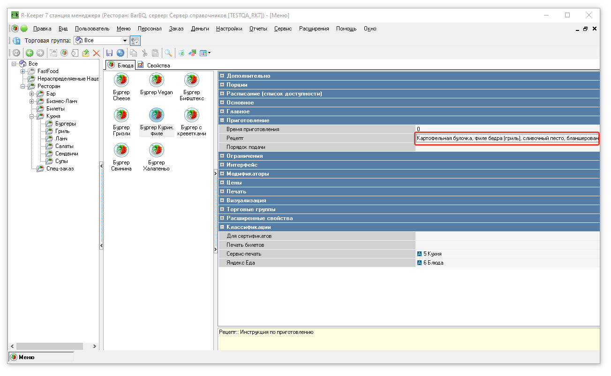Click the tree panel horizontal scrollbar right arrow
The width and height of the screenshot is (611, 376).
point(95,346)
